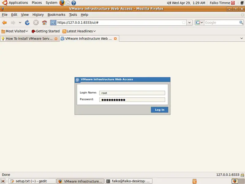The height and width of the screenshot is (184, 245).
Task: Go to the Home page icon
Action: click(44, 23)
